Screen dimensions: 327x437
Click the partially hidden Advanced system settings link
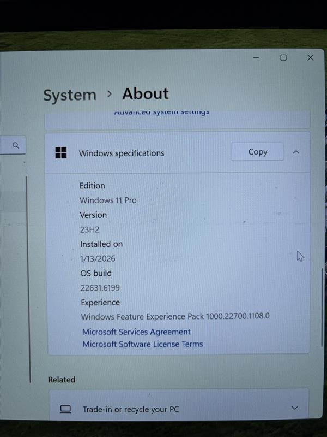[162, 113]
